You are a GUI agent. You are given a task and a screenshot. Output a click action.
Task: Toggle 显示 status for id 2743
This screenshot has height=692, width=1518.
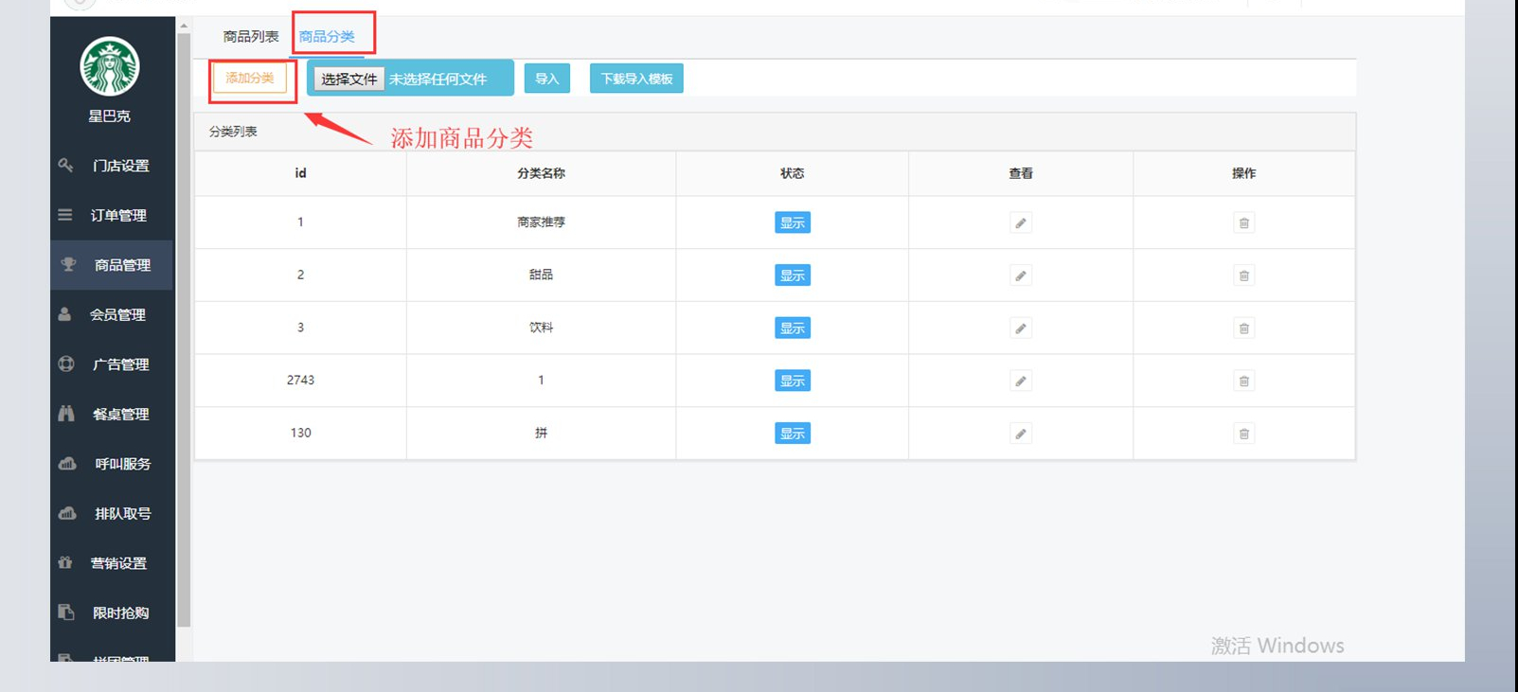tap(793, 381)
